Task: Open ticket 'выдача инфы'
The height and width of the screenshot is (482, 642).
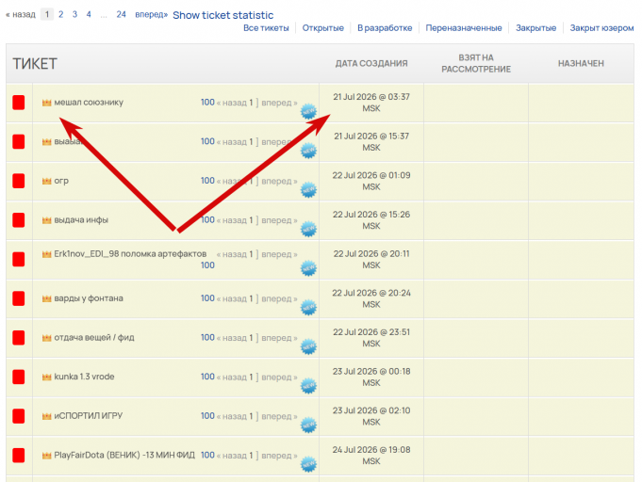Action: click(x=81, y=220)
